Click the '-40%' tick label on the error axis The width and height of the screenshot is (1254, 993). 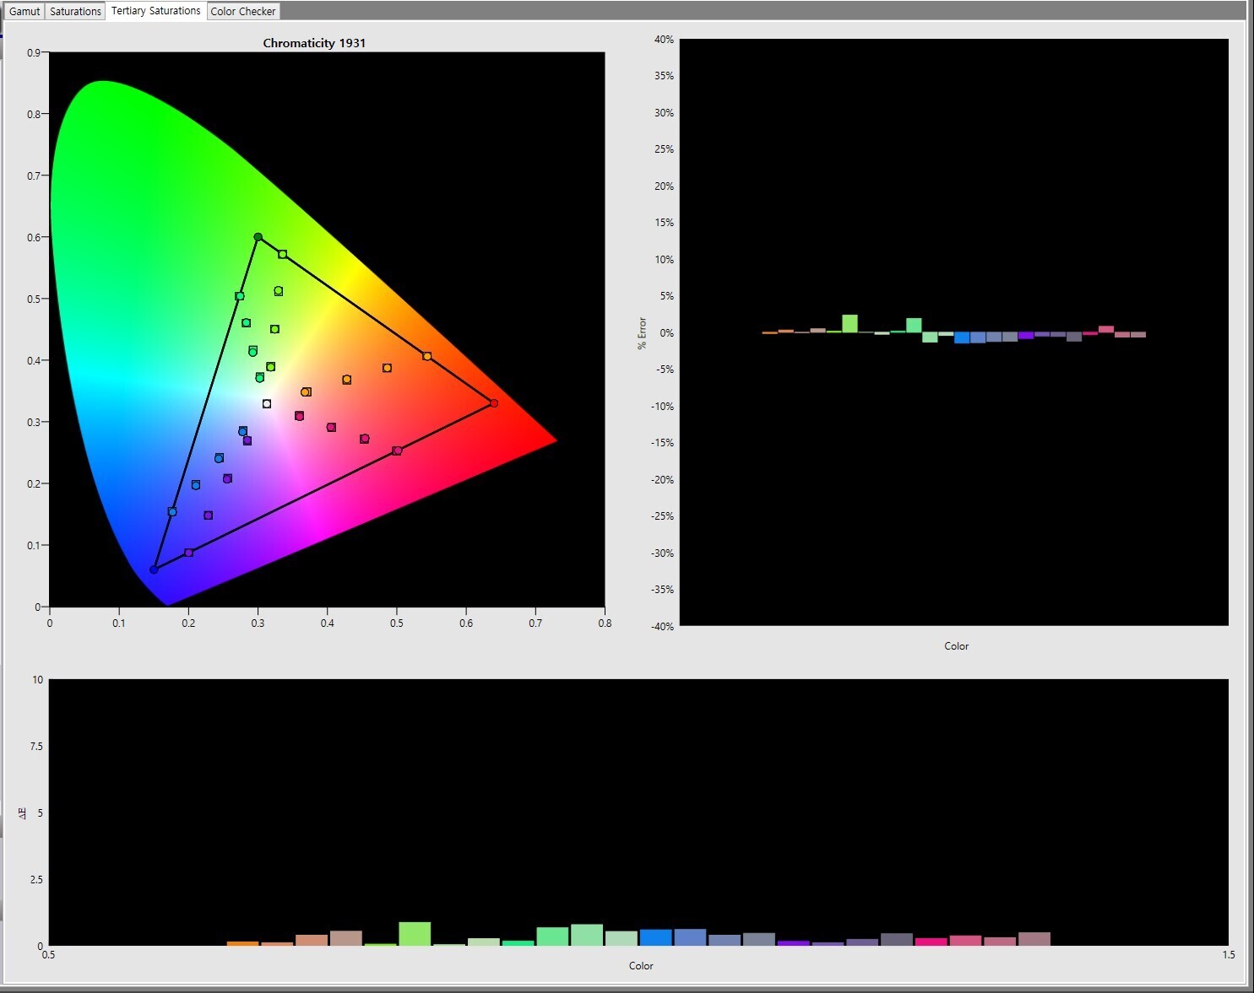click(662, 626)
